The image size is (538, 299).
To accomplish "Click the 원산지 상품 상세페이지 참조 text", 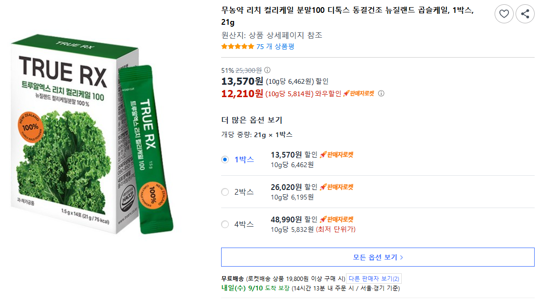I will click(272, 35).
